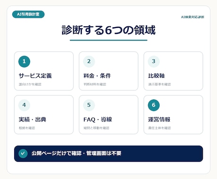Click the heading 診断する6つの領域
This screenshot has width=217, height=179.
tap(108, 30)
